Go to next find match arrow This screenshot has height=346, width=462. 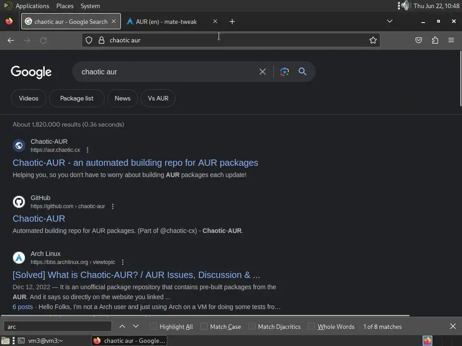pyautogui.click(x=135, y=326)
